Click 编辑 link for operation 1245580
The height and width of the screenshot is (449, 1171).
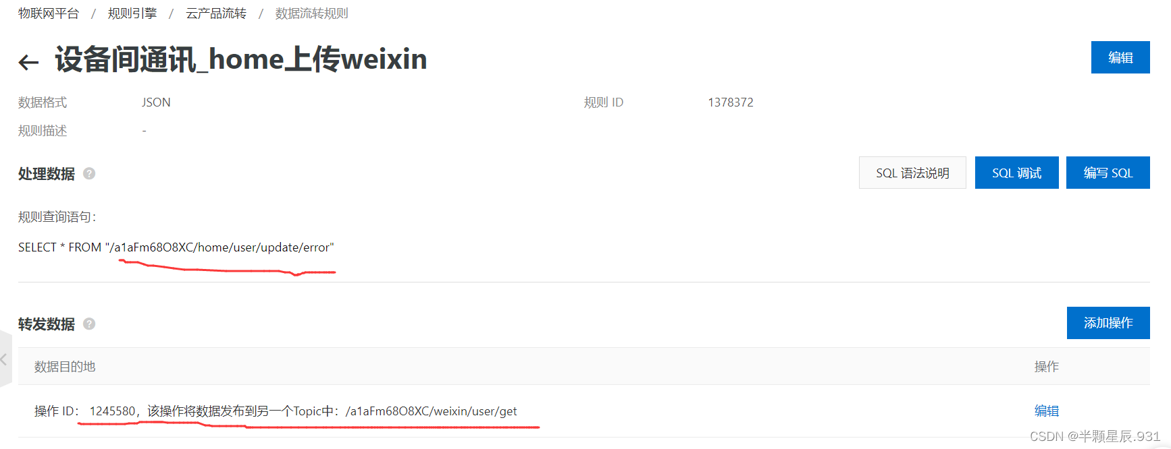1047,411
